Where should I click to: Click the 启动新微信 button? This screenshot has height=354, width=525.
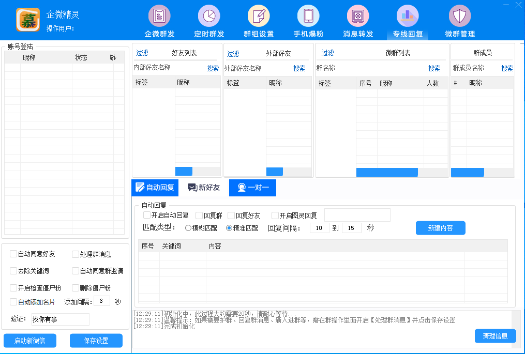[x=30, y=341]
